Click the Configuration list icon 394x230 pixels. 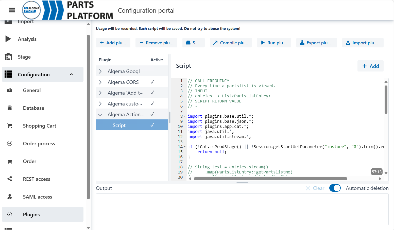8,74
